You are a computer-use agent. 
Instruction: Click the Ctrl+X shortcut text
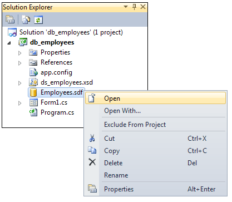pyautogui.click(x=197, y=139)
